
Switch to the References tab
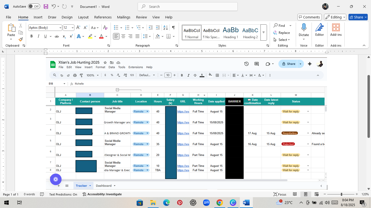(x=103, y=17)
